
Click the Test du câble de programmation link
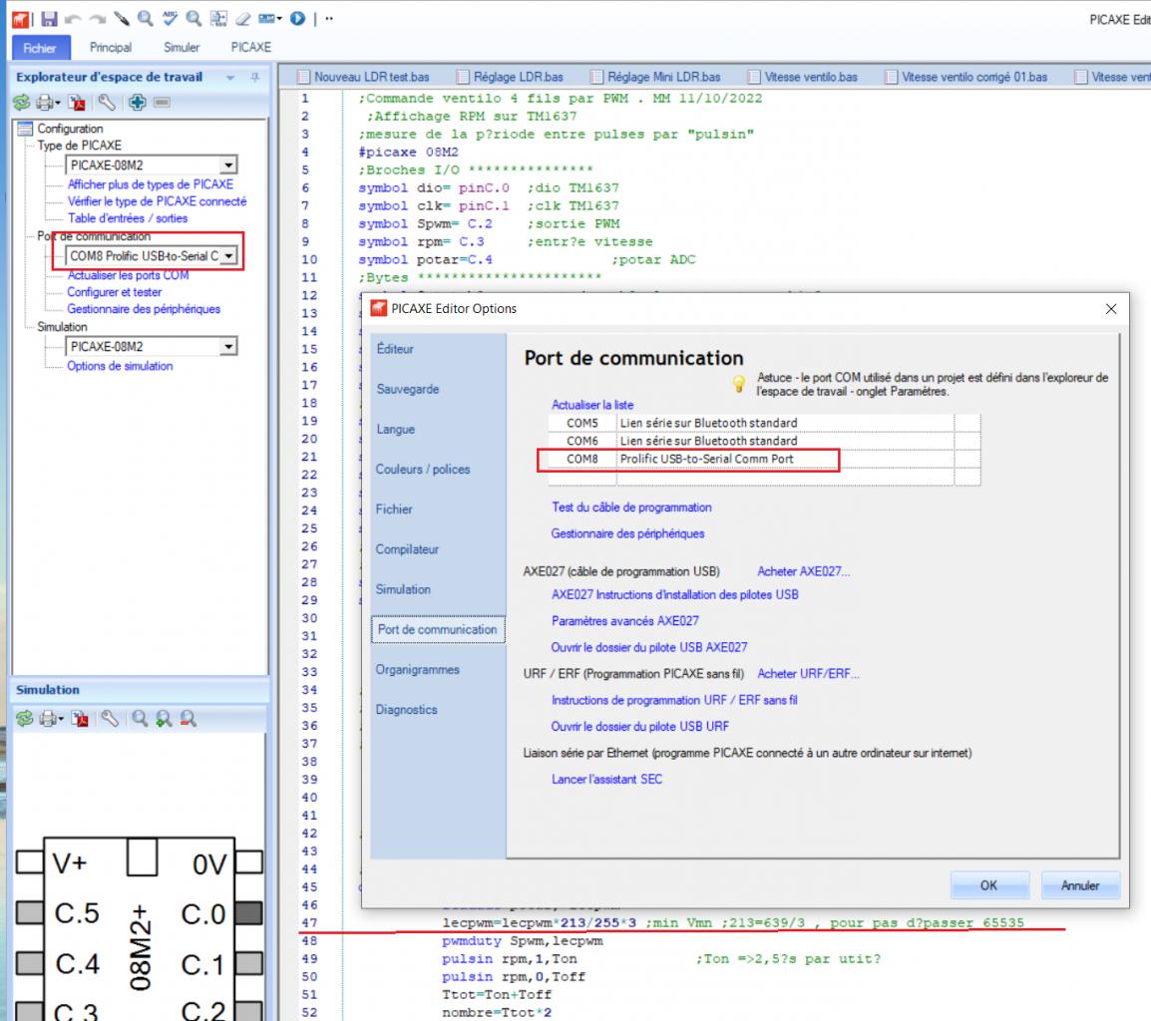(x=631, y=508)
